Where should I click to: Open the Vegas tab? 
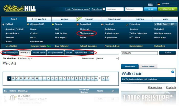pyautogui.click(x=64, y=19)
